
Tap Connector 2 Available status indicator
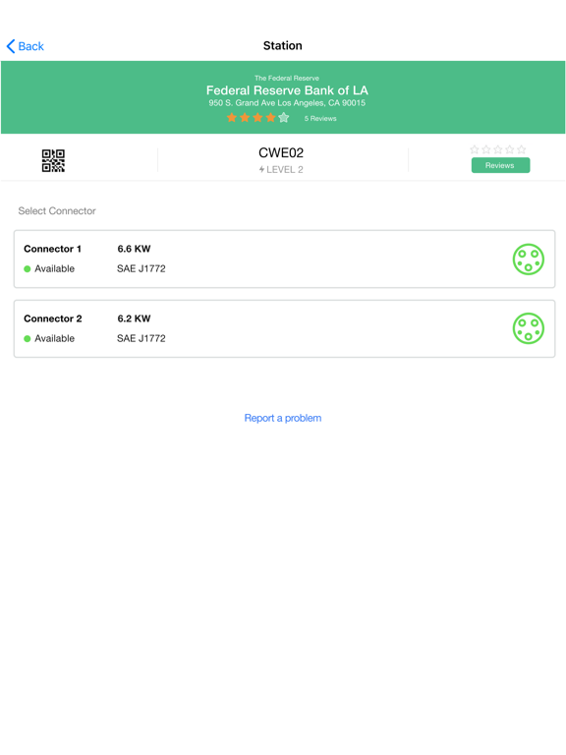tap(49, 338)
